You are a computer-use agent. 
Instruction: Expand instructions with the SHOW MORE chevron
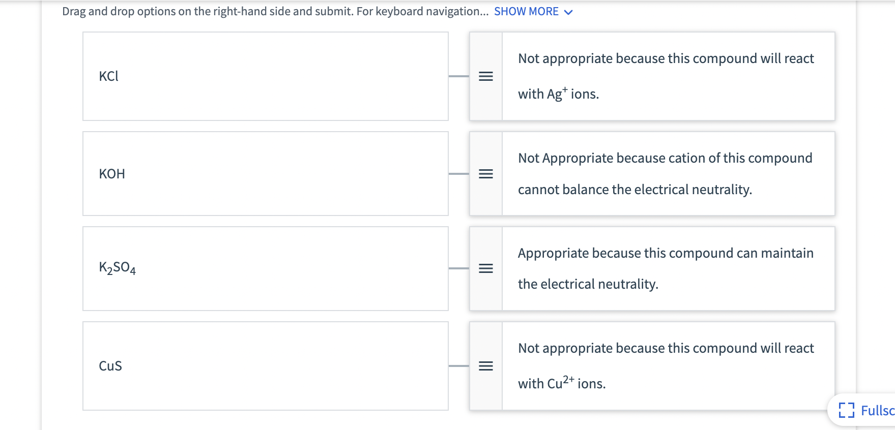[x=569, y=12]
